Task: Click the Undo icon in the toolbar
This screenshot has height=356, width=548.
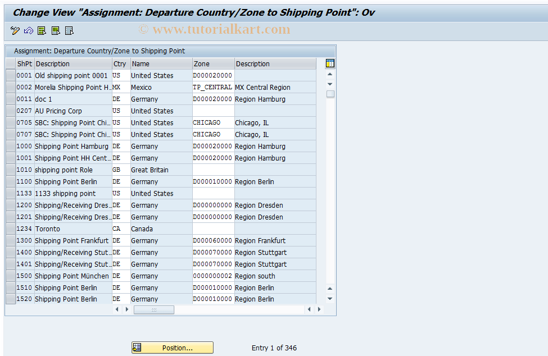Action: tap(28, 30)
